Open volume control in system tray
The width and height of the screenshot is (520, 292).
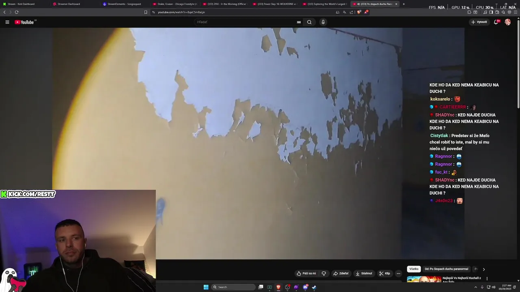pyautogui.click(x=494, y=287)
